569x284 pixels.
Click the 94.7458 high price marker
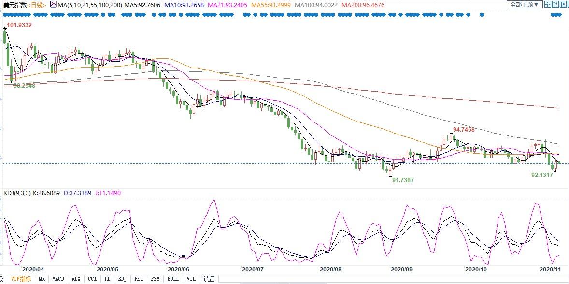(x=464, y=129)
